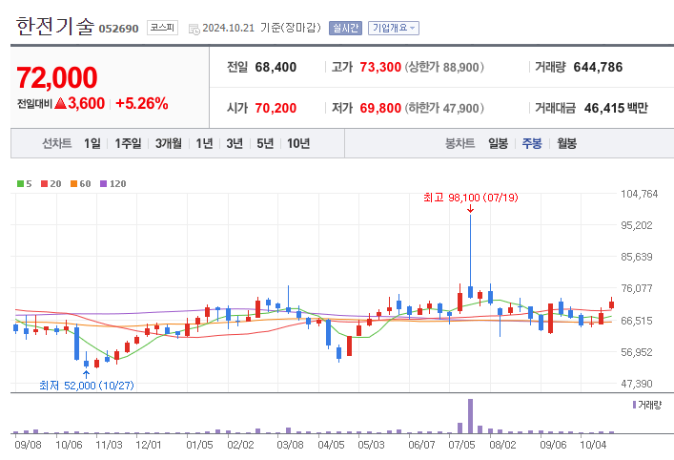Screen dimensions: 674x460
Task: Click the purple 120-period moving average swatch
Action: click(x=104, y=184)
